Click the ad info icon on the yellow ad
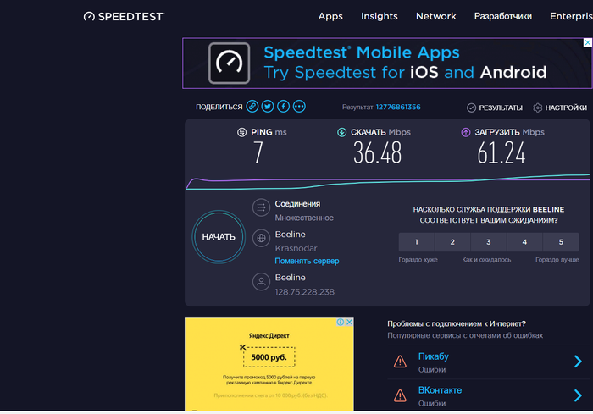The width and height of the screenshot is (593, 414). [x=341, y=322]
